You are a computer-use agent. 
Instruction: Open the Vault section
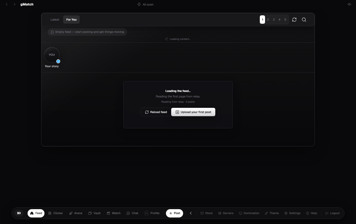pyautogui.click(x=94, y=213)
